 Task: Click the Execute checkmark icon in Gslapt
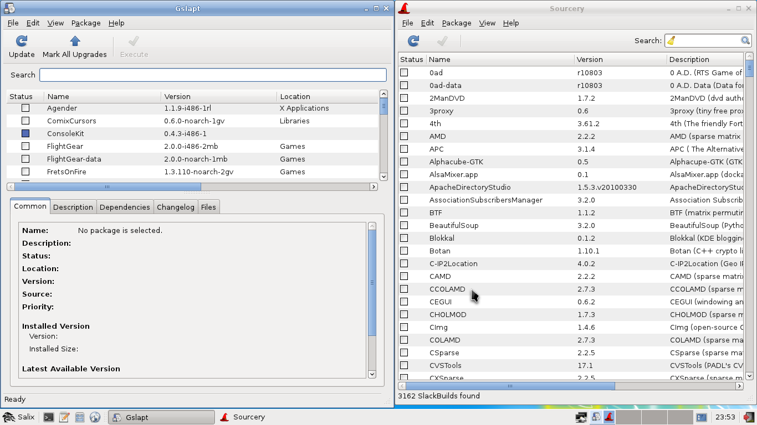[134, 41]
